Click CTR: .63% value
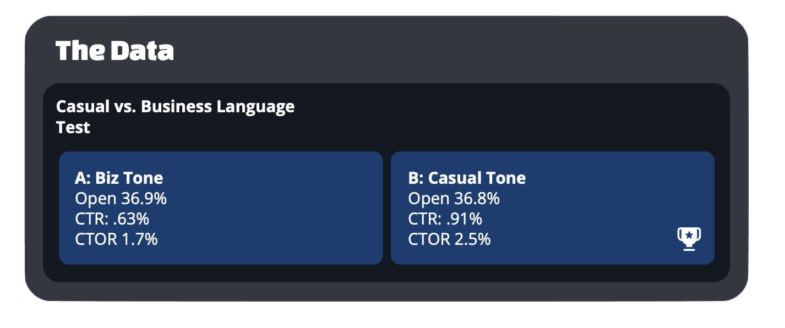785x328 pixels. tap(112, 219)
